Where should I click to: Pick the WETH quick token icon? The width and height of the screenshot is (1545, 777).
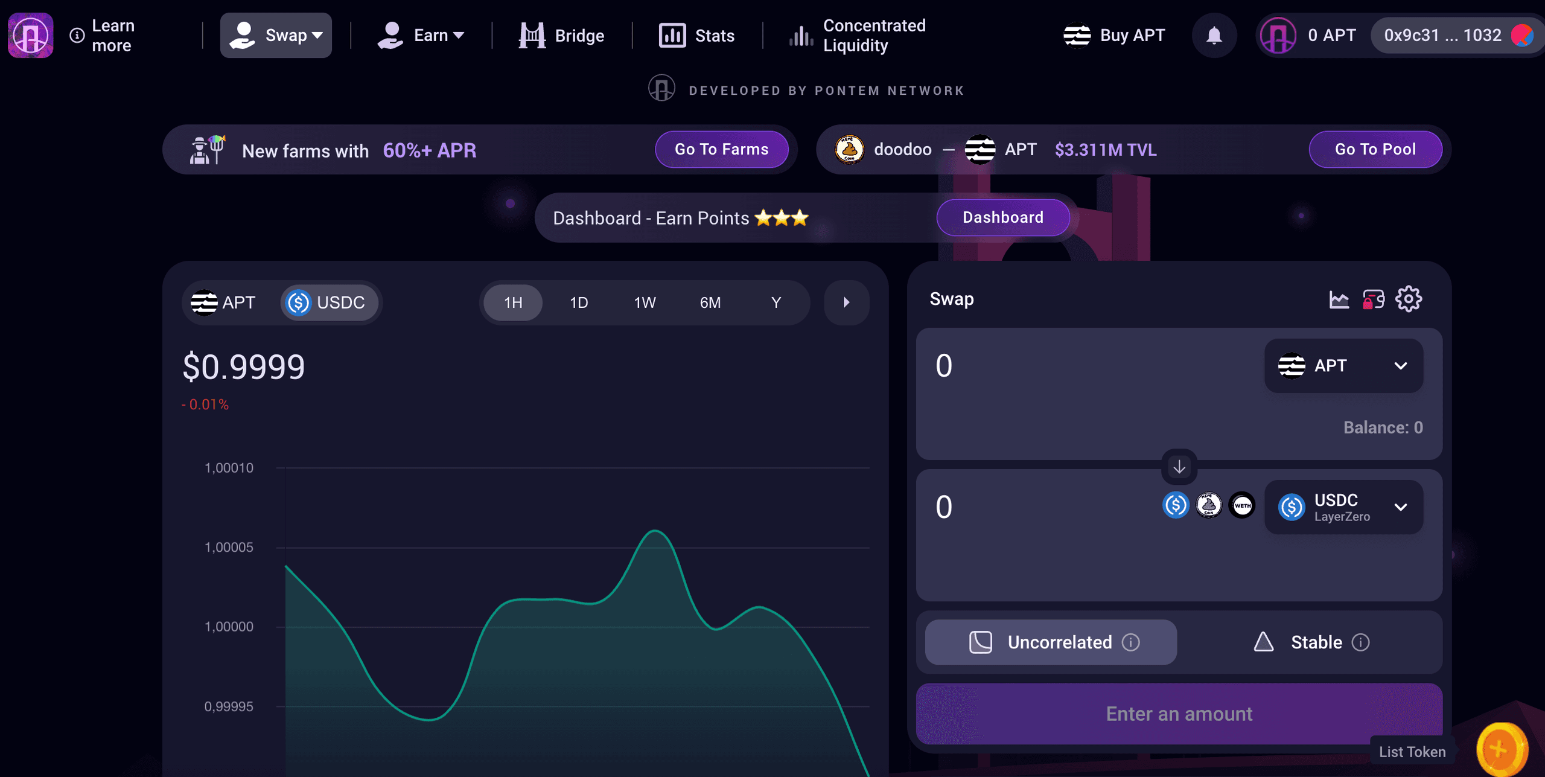(x=1242, y=505)
